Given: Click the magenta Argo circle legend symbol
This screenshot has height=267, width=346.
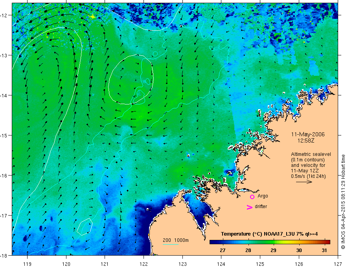Looking at the screenshot, I should (252, 197).
